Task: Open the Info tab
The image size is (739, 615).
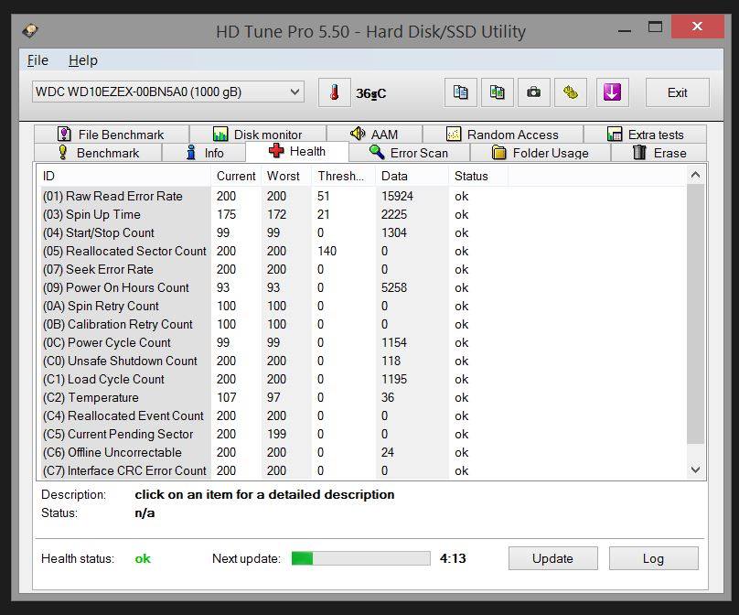Action: 204,153
